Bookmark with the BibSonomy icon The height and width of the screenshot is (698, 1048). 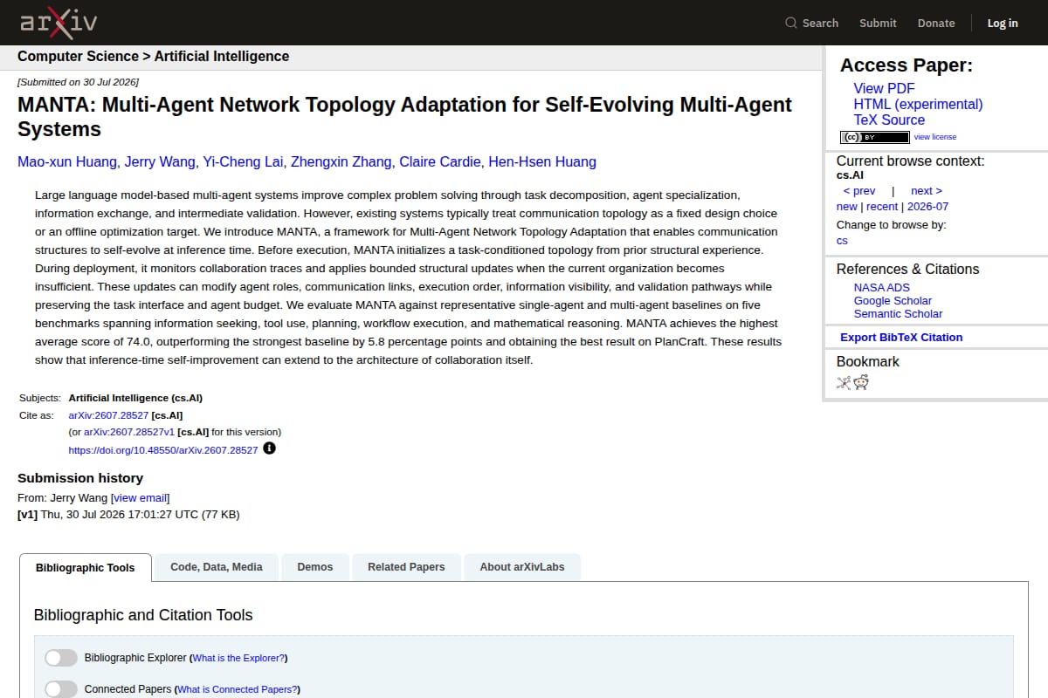[844, 382]
